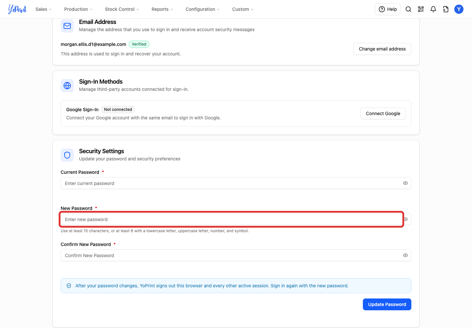Click the Update Password button
The height and width of the screenshot is (328, 472).
(x=387, y=304)
